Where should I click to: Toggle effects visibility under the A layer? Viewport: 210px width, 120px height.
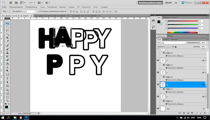click(x=164, y=89)
